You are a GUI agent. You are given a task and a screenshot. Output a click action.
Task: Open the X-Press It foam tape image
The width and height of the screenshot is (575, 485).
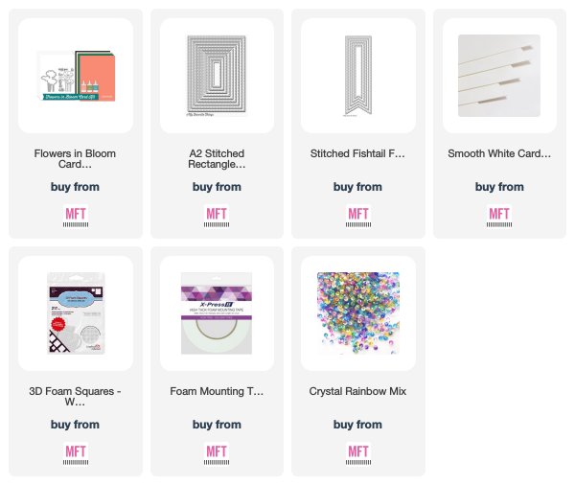(x=217, y=313)
